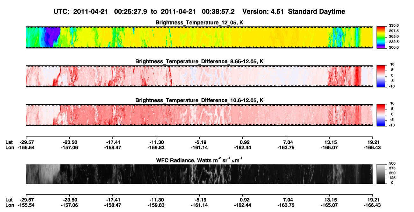The image size is (414, 212).
Task: Click the 'WFC Radiance, Watts m-2 sr-1 µm-1' title
Action: [x=199, y=160]
